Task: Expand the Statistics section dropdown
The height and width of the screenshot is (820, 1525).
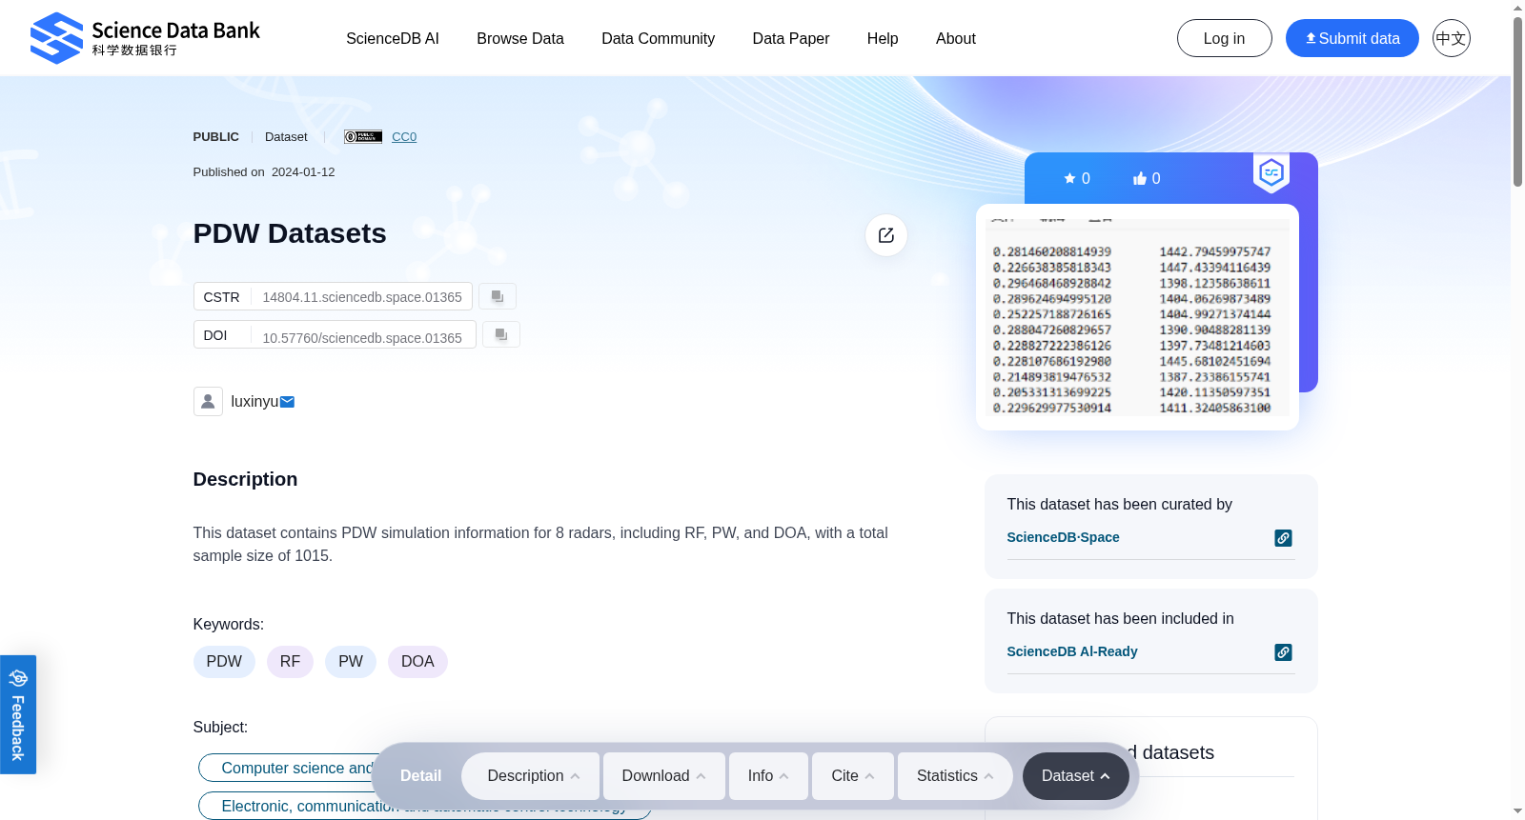Action: (x=954, y=776)
